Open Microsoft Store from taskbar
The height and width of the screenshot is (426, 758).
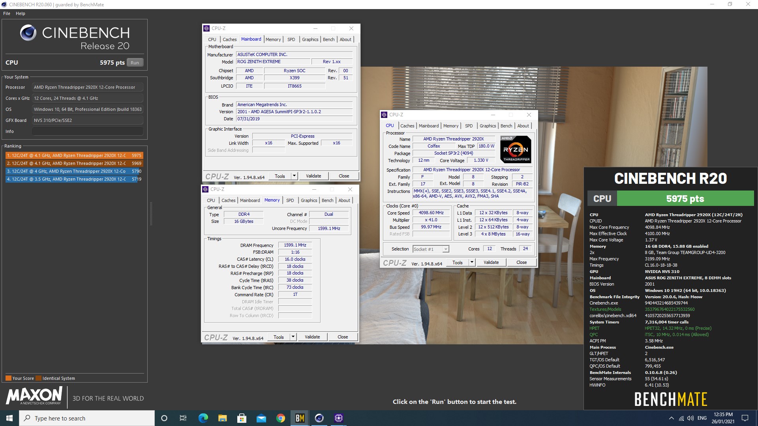click(242, 418)
